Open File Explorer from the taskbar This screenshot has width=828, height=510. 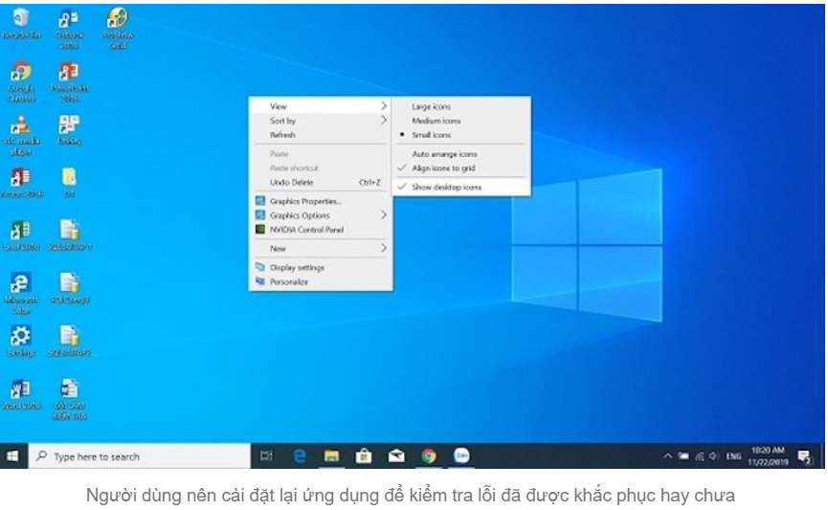pos(331,456)
